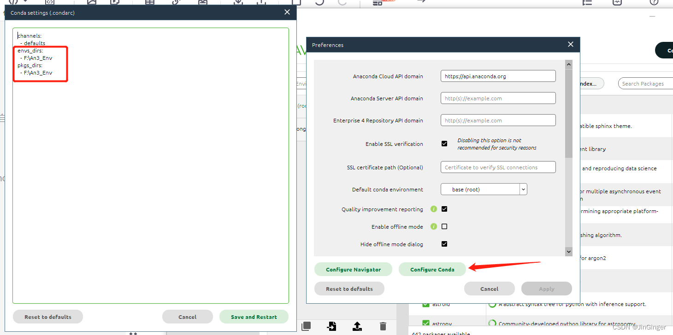Click the Preferences vertical scrollbar thumb
This screenshot has height=335, width=673.
click(x=568, y=113)
